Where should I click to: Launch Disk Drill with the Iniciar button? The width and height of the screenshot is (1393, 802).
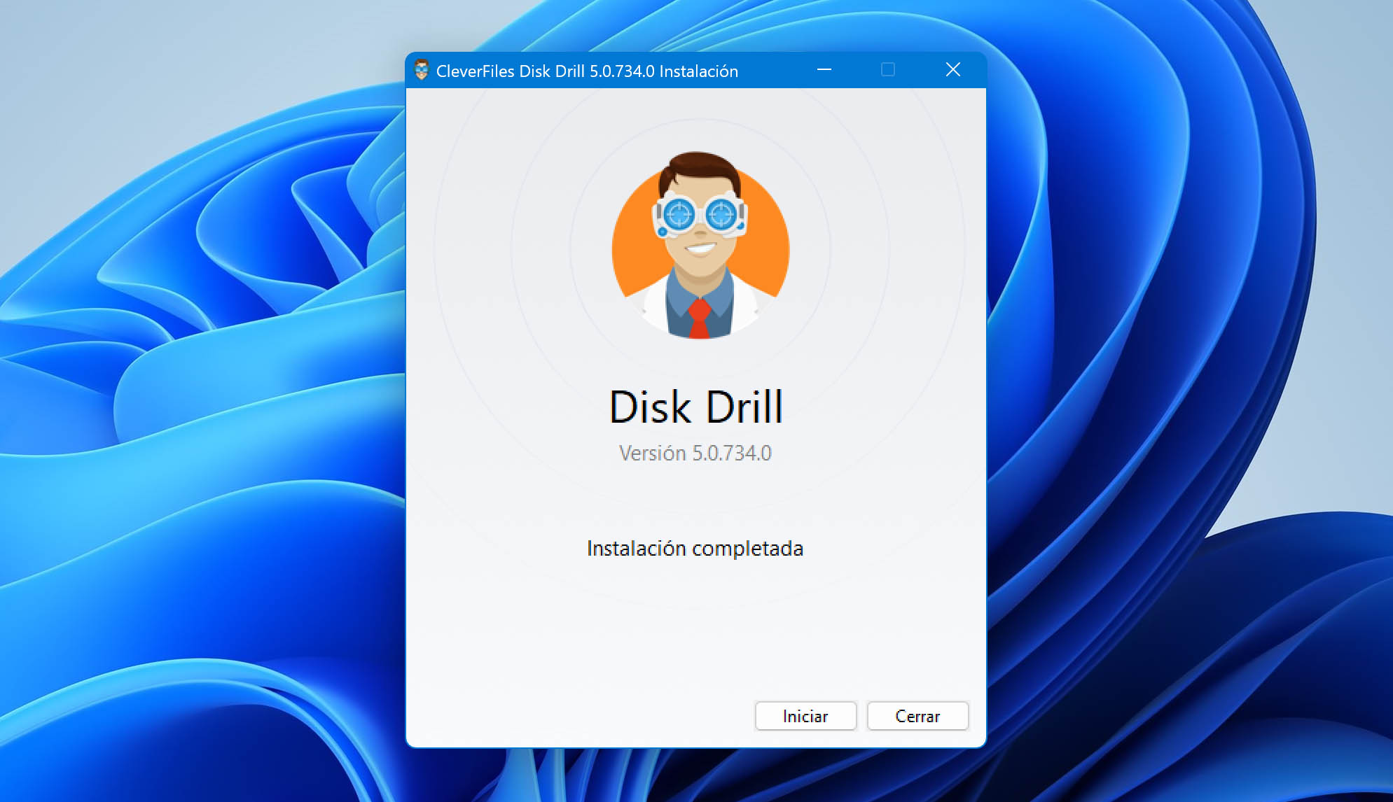click(805, 716)
